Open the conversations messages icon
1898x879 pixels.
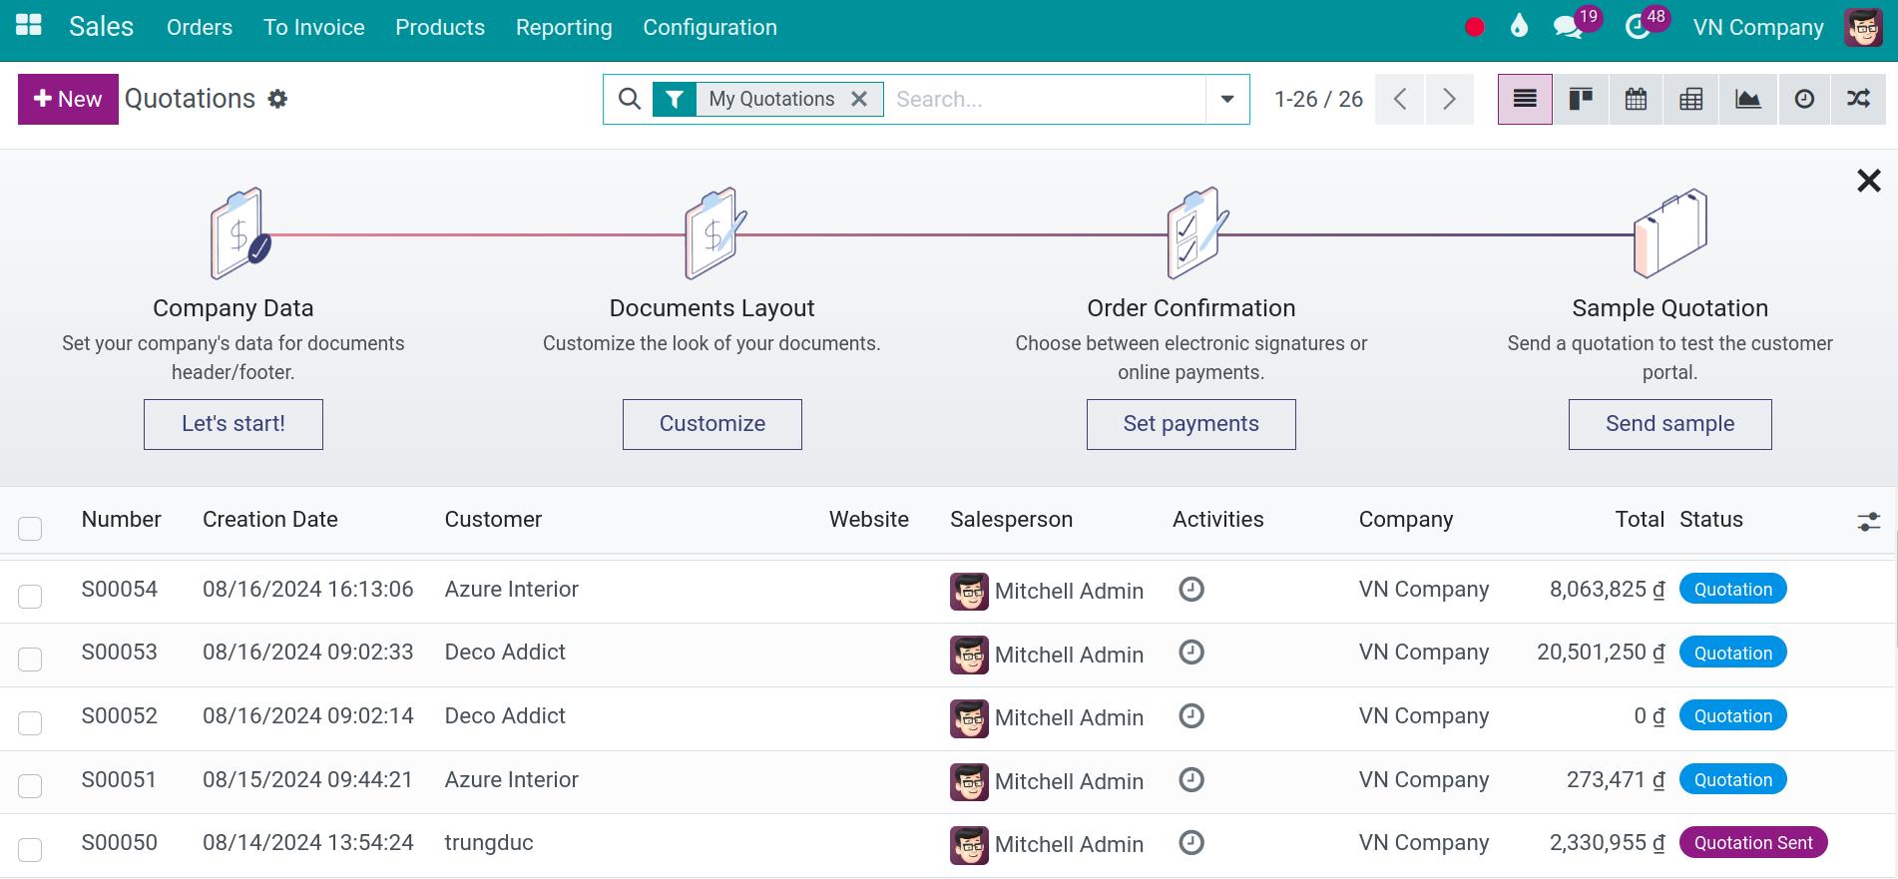coord(1568,27)
